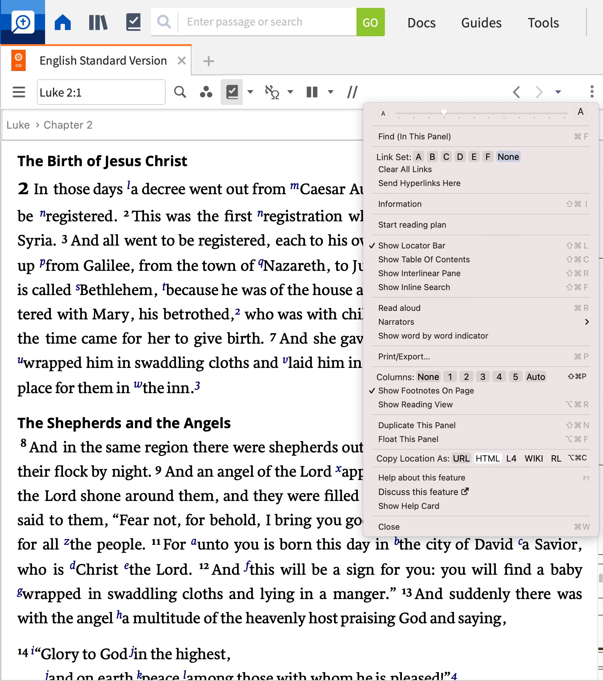Click the Luke breadcrumb
This screenshot has width=603, height=681.
click(x=18, y=125)
